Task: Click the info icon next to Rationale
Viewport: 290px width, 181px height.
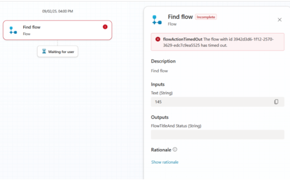Action: [x=175, y=149]
